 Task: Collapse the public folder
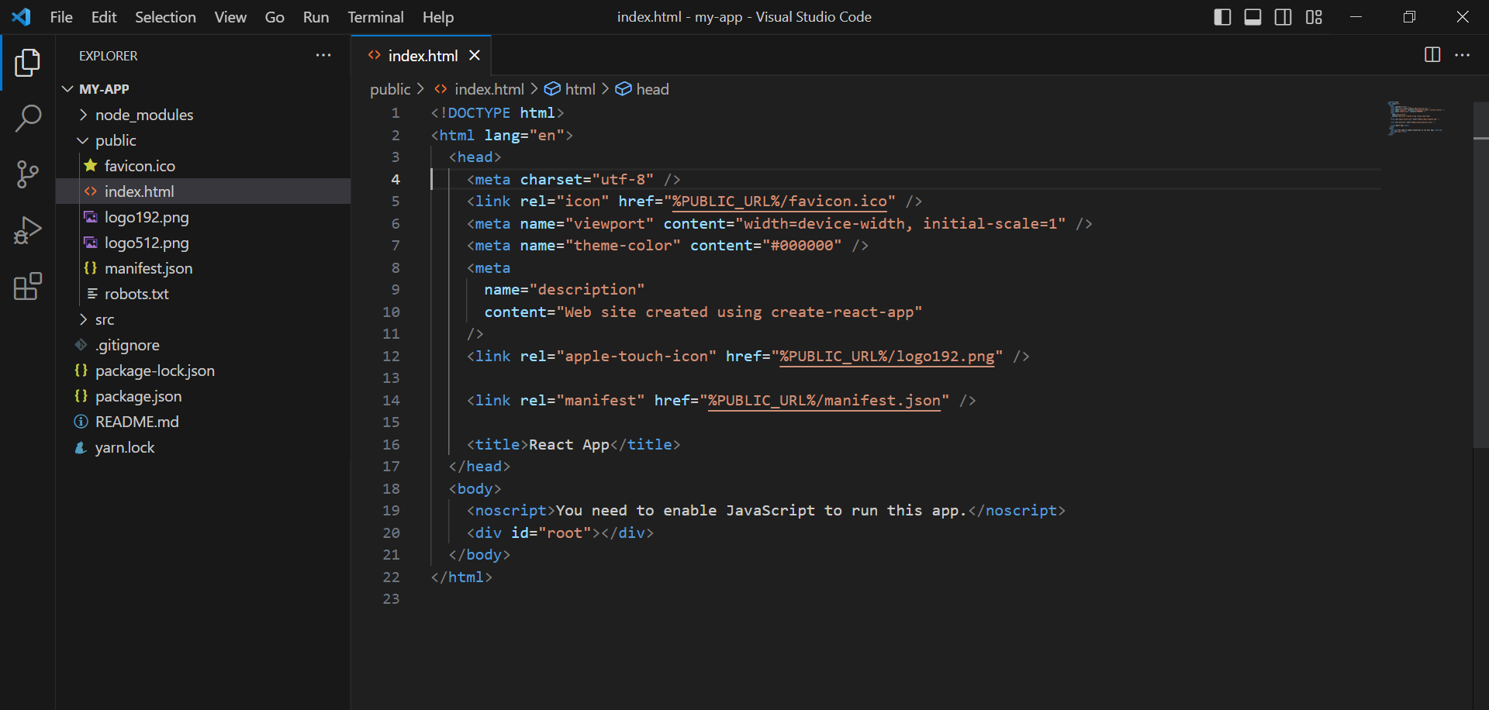(116, 140)
